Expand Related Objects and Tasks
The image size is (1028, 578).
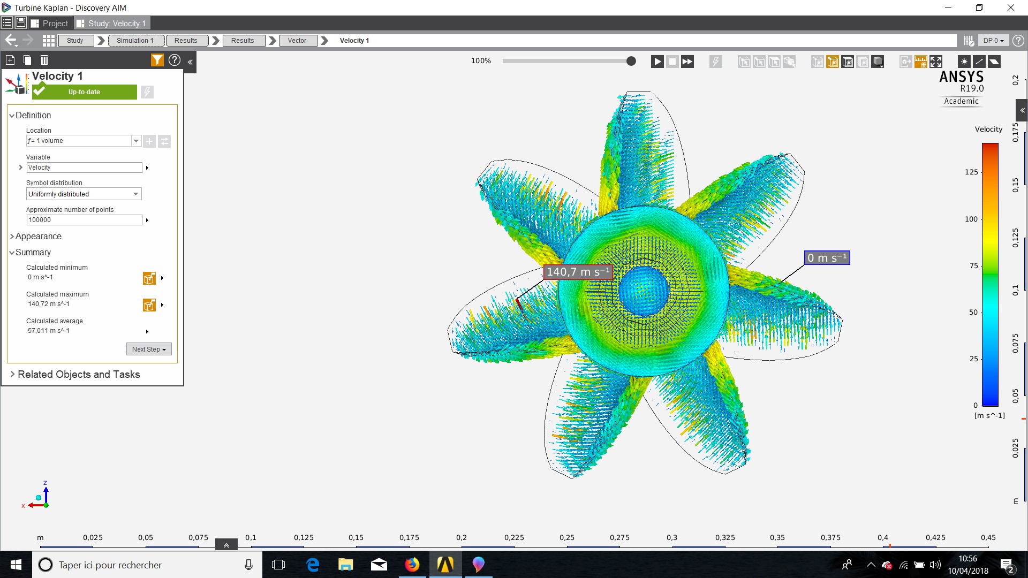[x=78, y=374]
